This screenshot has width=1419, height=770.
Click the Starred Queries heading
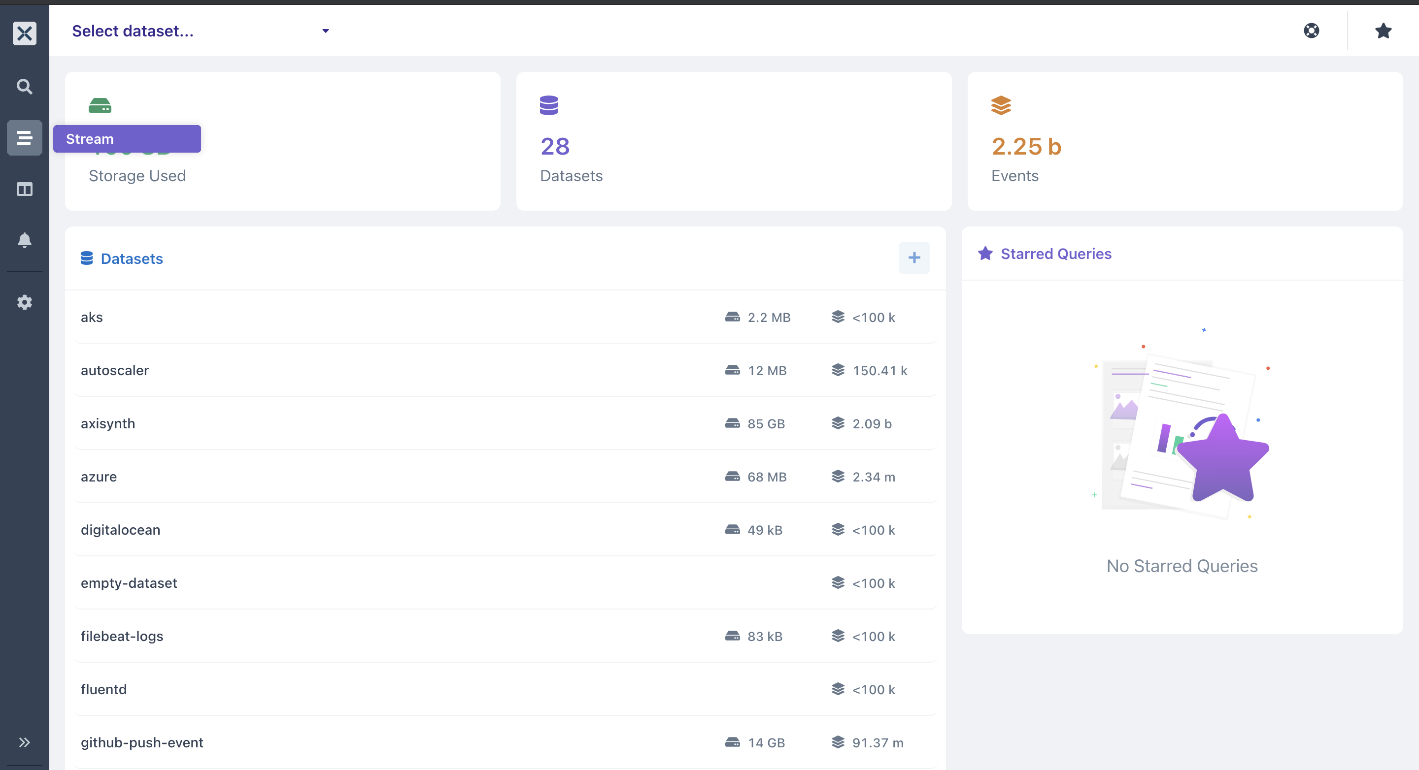coord(1055,254)
